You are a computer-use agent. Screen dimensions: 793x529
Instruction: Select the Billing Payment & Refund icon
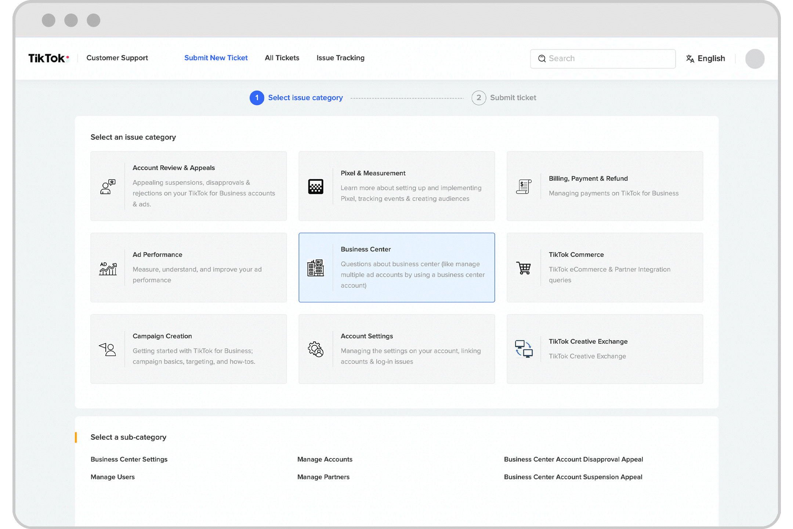525,186
